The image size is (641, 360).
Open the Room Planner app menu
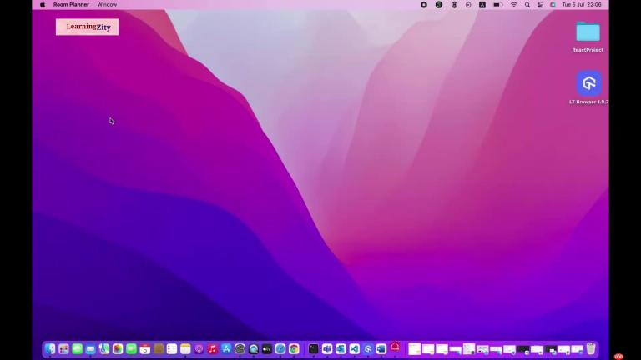[x=71, y=5]
